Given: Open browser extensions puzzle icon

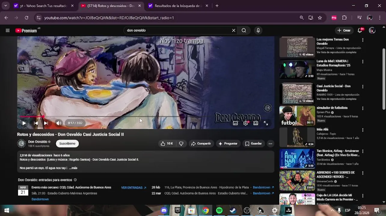Looking at the screenshot, I should click(344, 18).
